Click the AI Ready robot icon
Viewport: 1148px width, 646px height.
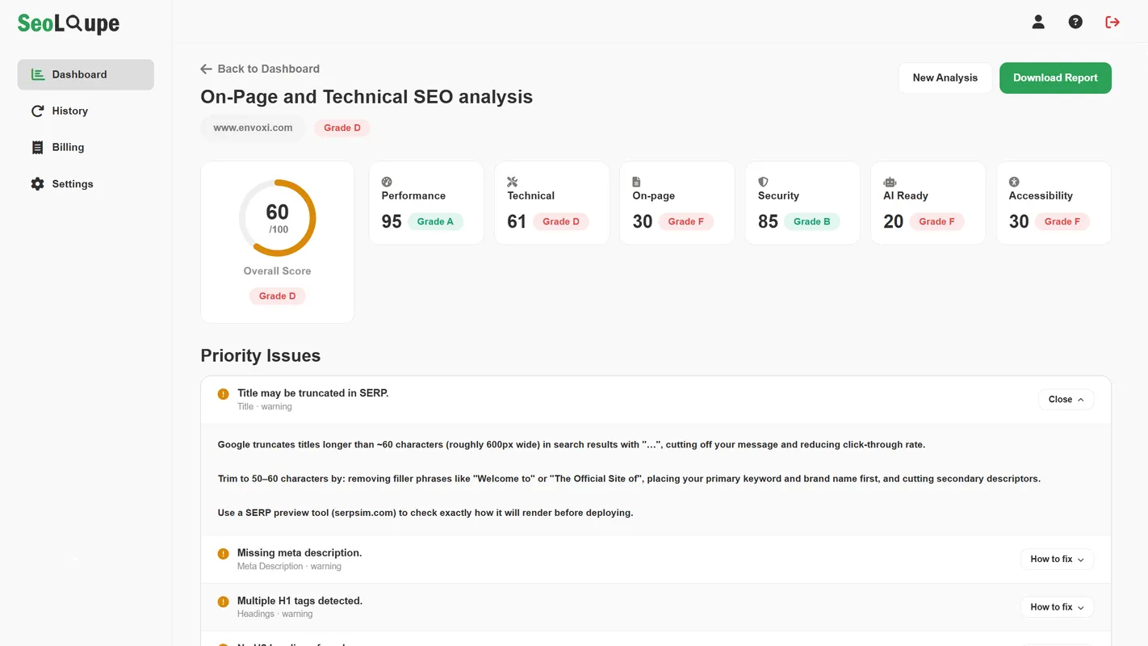click(x=890, y=182)
